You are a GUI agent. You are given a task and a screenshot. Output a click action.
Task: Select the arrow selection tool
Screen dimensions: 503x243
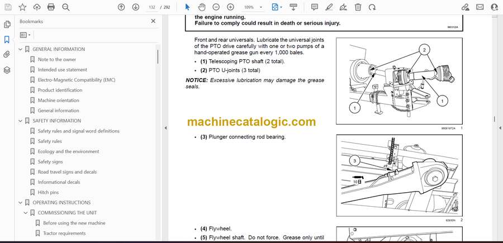coord(187,7)
